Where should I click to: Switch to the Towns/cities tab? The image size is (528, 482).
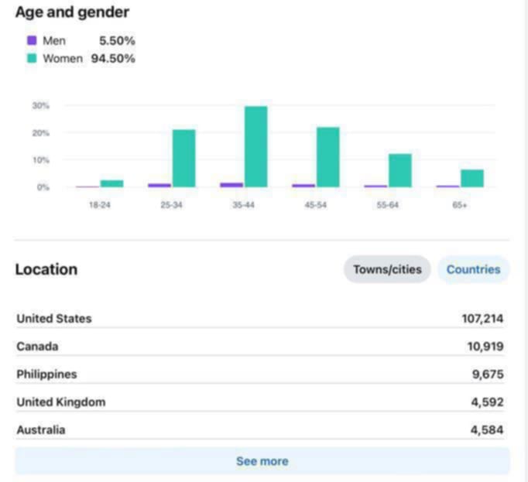coord(387,270)
